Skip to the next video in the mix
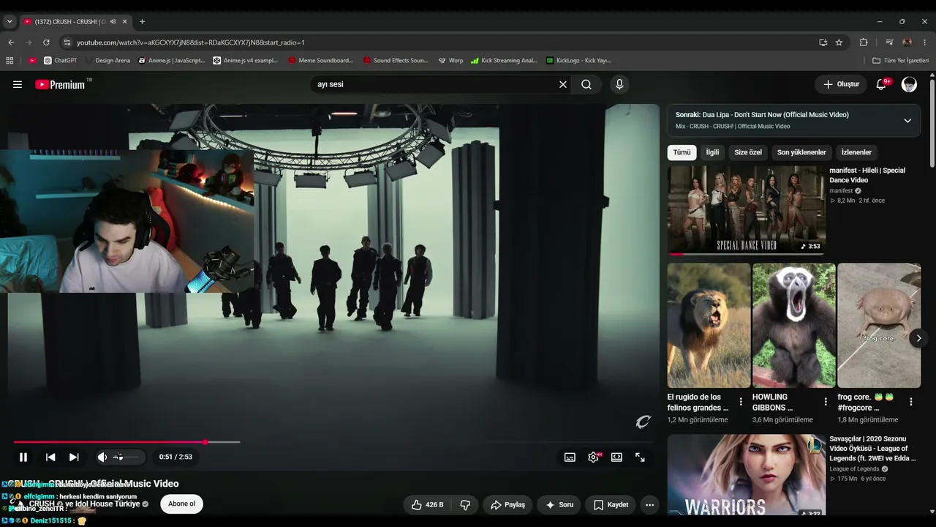Image resolution: width=936 pixels, height=527 pixels. coord(74,457)
